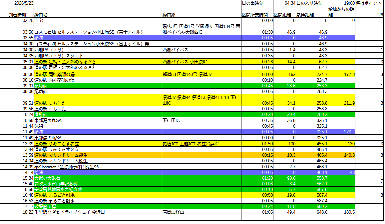Select the 安政飛越地震水害紀念碑 cell

[98, 189]
